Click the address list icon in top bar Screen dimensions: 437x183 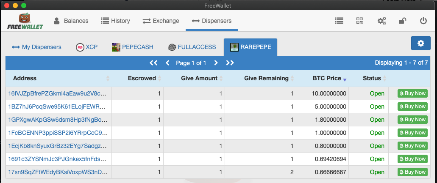click(x=339, y=21)
